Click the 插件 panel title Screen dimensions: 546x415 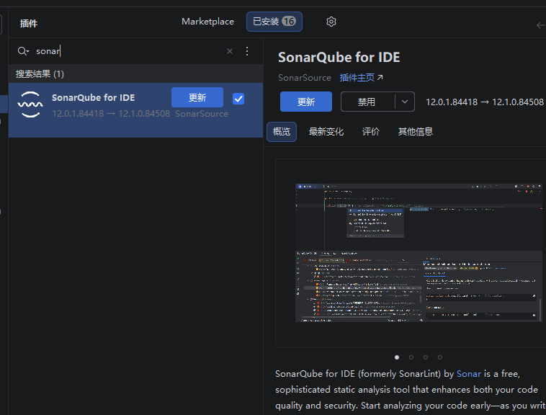pos(29,23)
